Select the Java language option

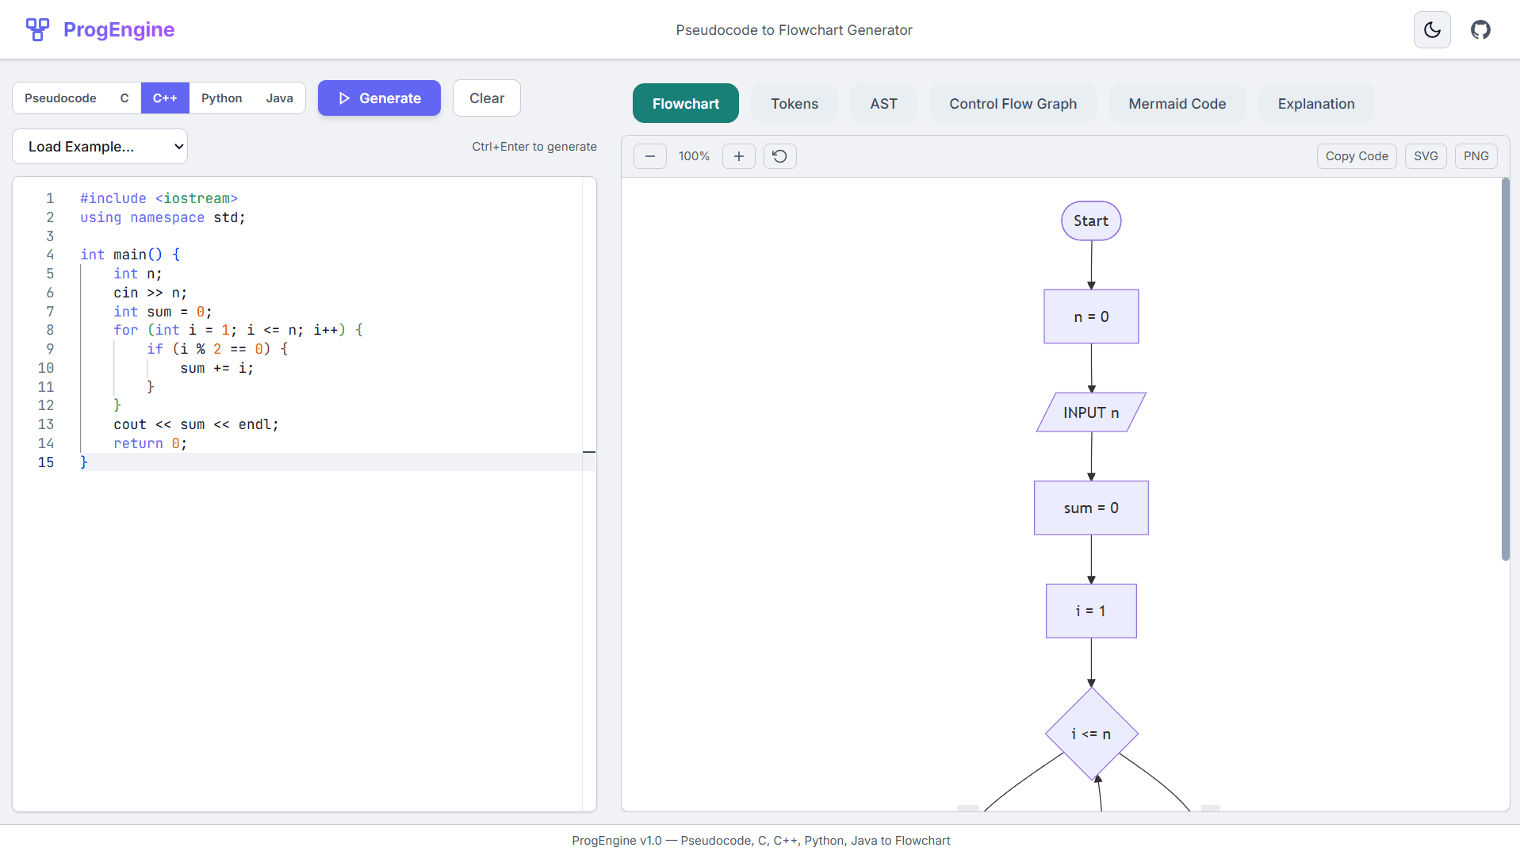[280, 98]
